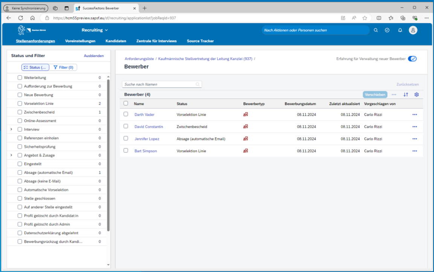Click the Verschieben button
434x272 pixels.
[x=374, y=95]
